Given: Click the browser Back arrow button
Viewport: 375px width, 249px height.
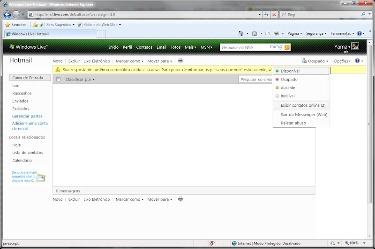Looking at the screenshot, I should 7,15.
